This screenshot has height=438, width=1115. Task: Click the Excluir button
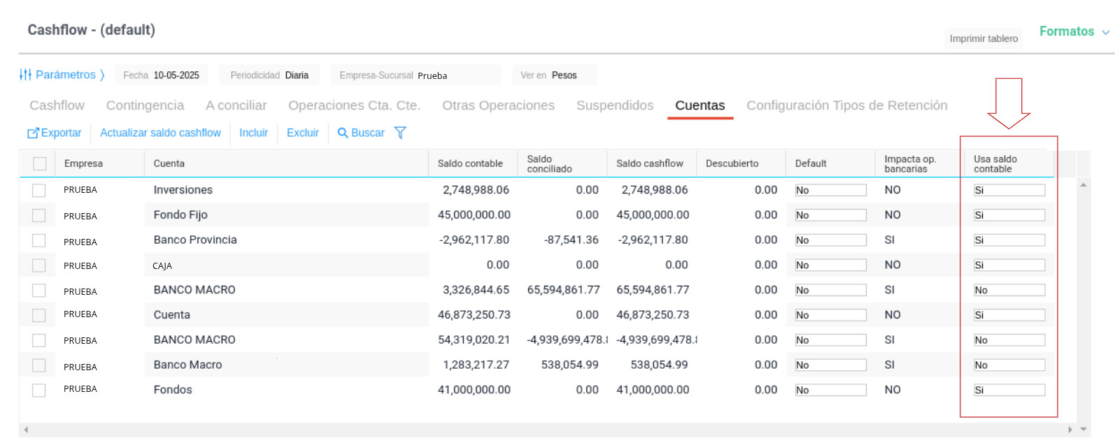click(x=302, y=133)
